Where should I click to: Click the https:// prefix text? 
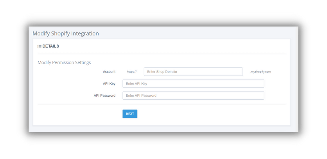coord(132,71)
